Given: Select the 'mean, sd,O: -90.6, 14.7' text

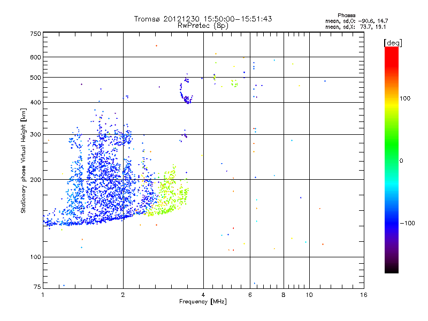Looking at the screenshot, I should (356, 21).
